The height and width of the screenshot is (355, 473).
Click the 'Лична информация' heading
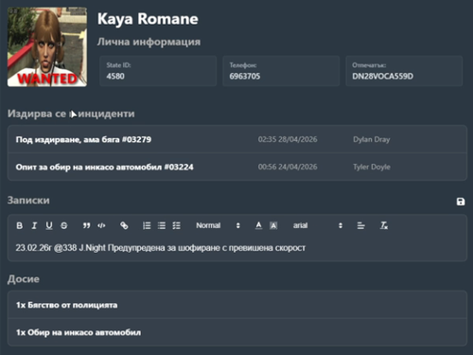149,42
